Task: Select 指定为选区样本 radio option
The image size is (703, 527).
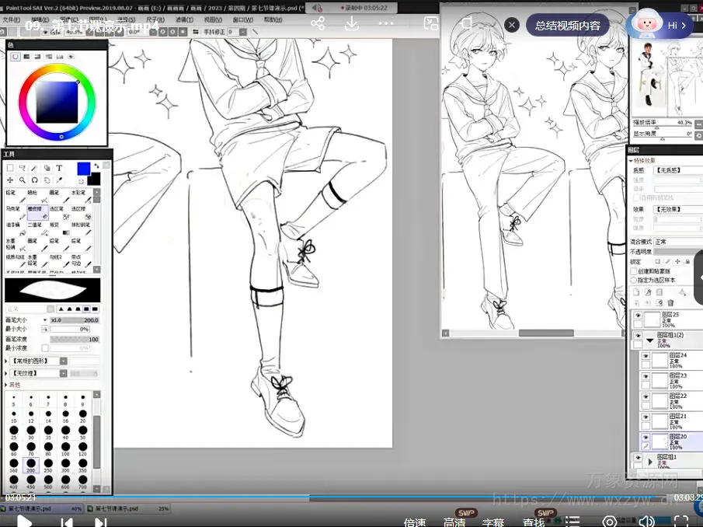Action: click(634, 280)
